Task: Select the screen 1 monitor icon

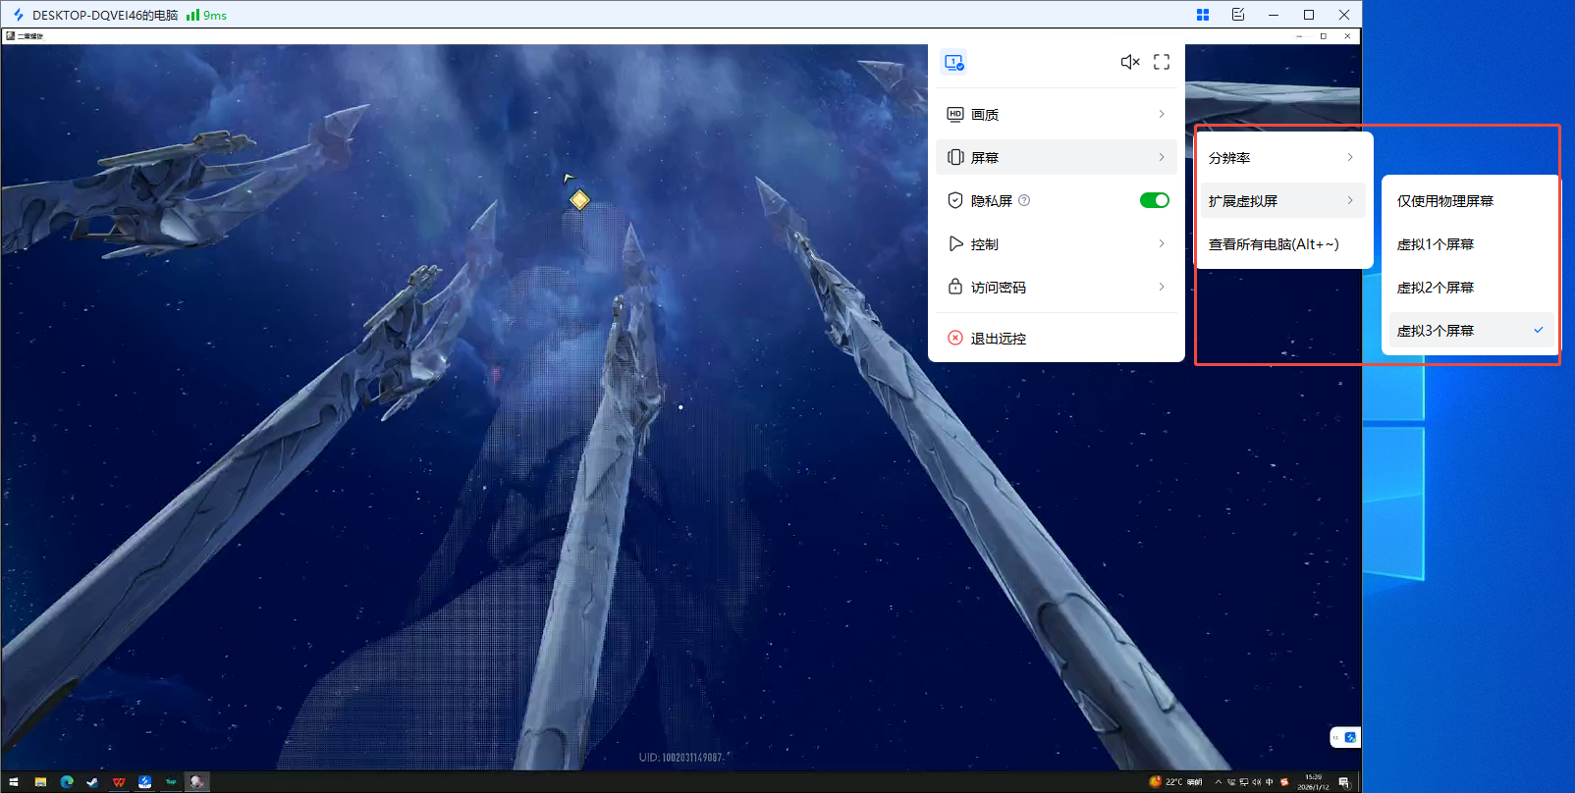Action: click(x=954, y=63)
